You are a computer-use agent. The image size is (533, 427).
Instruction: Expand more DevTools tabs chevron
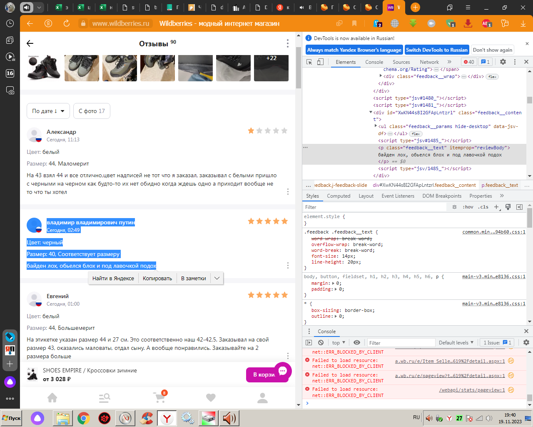tap(449, 62)
